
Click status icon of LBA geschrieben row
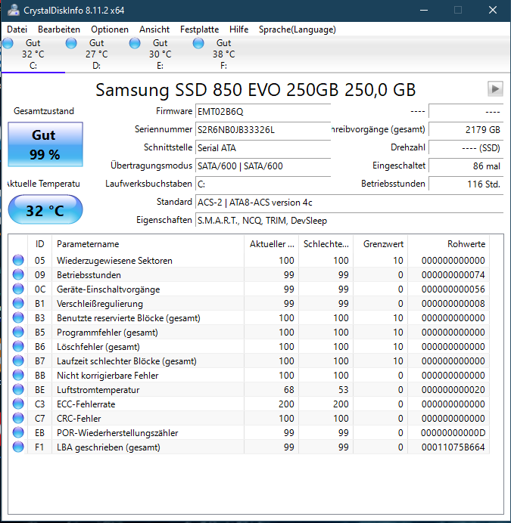click(x=18, y=447)
